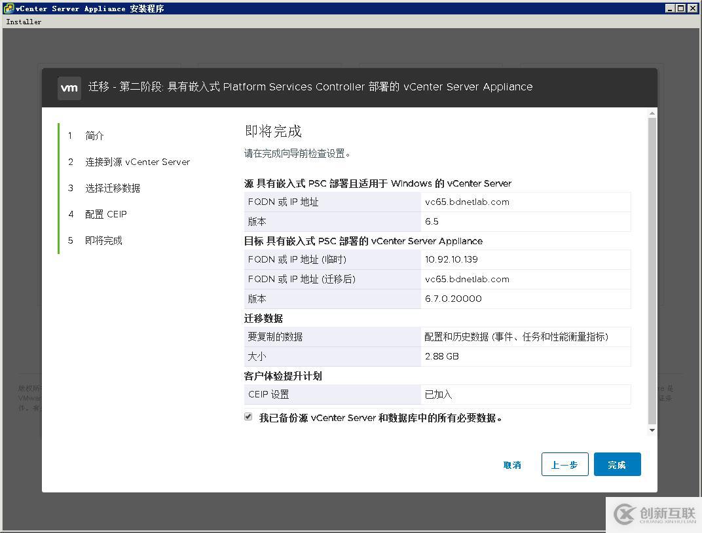Click the CEIP 设置 label cell
Screen dimensions: 702x533
point(332,394)
